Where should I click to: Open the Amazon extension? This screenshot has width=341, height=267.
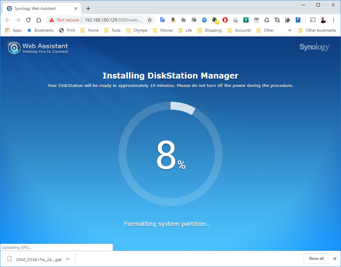[173, 20]
